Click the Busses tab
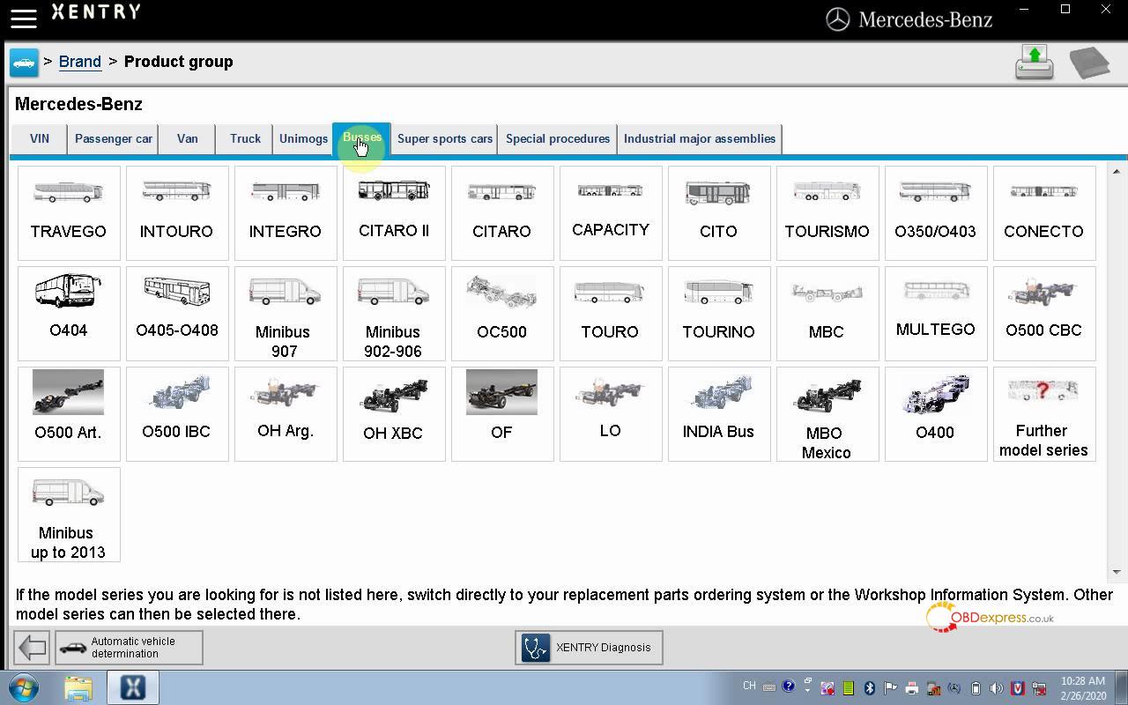Screen dimensions: 1128x705 click(x=361, y=139)
